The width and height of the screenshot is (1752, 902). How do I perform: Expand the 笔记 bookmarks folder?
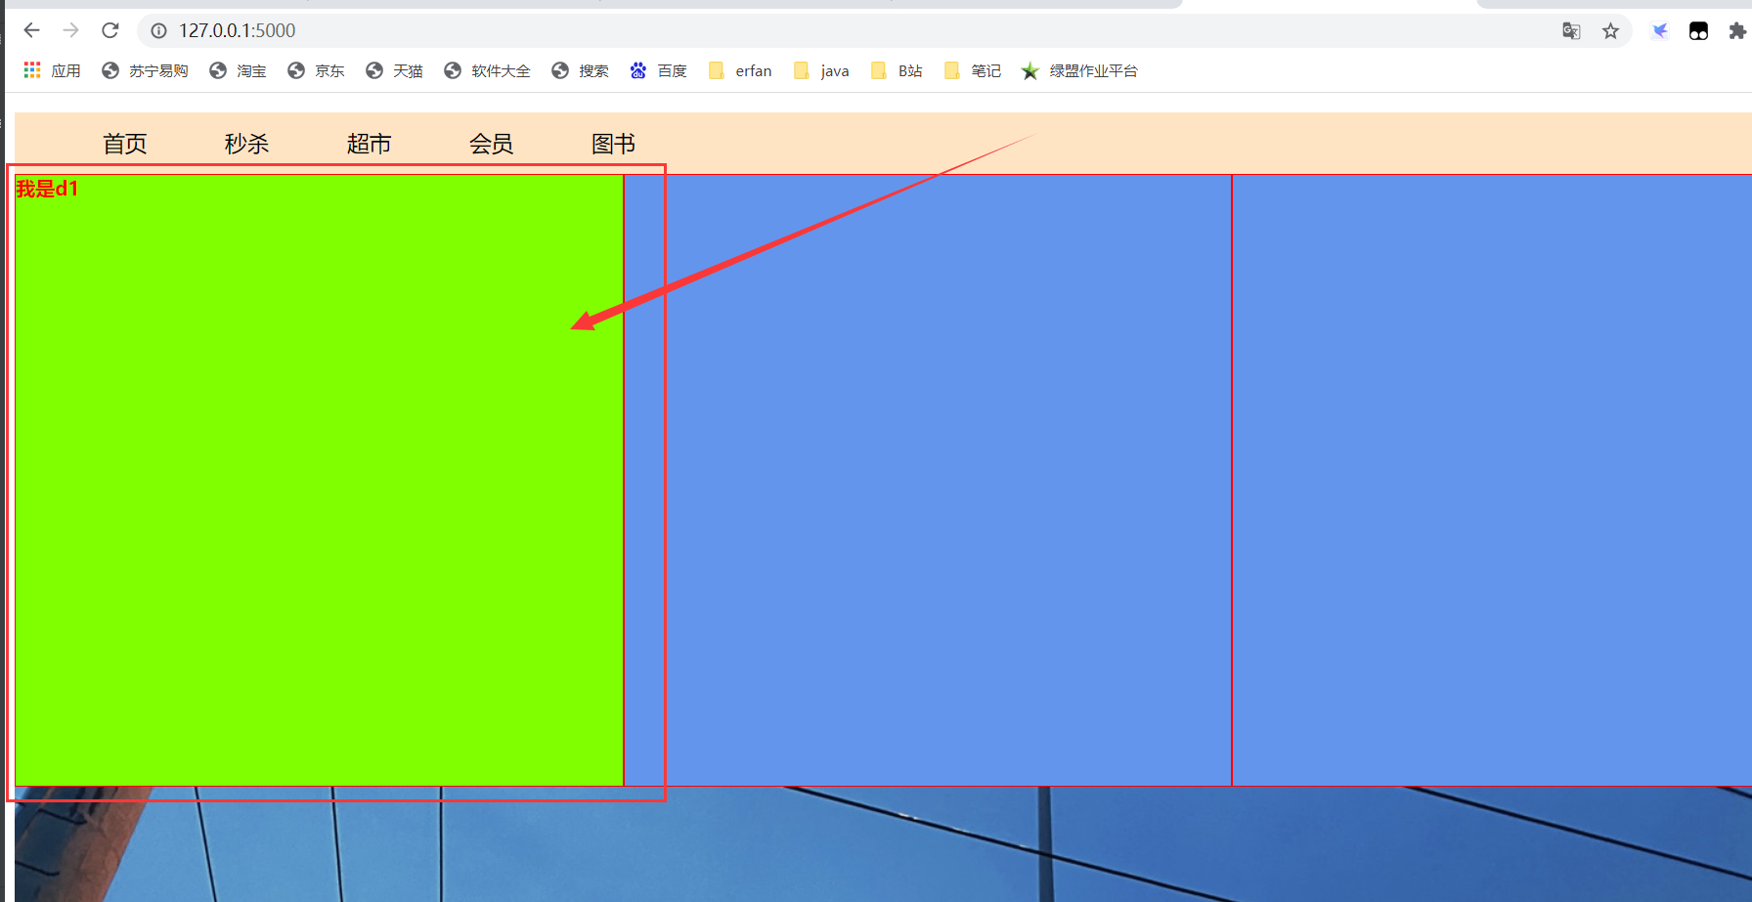(x=972, y=69)
